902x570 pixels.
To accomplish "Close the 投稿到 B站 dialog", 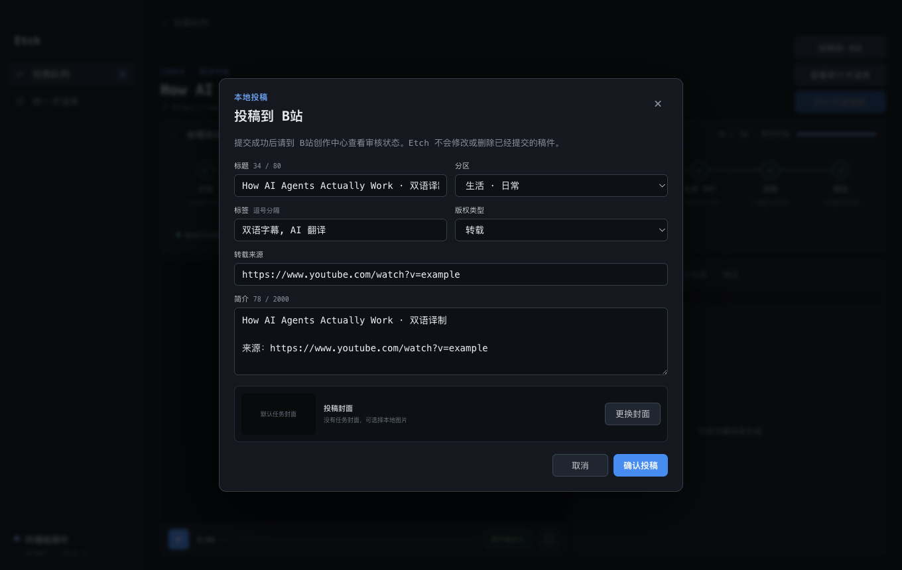I will (658, 104).
